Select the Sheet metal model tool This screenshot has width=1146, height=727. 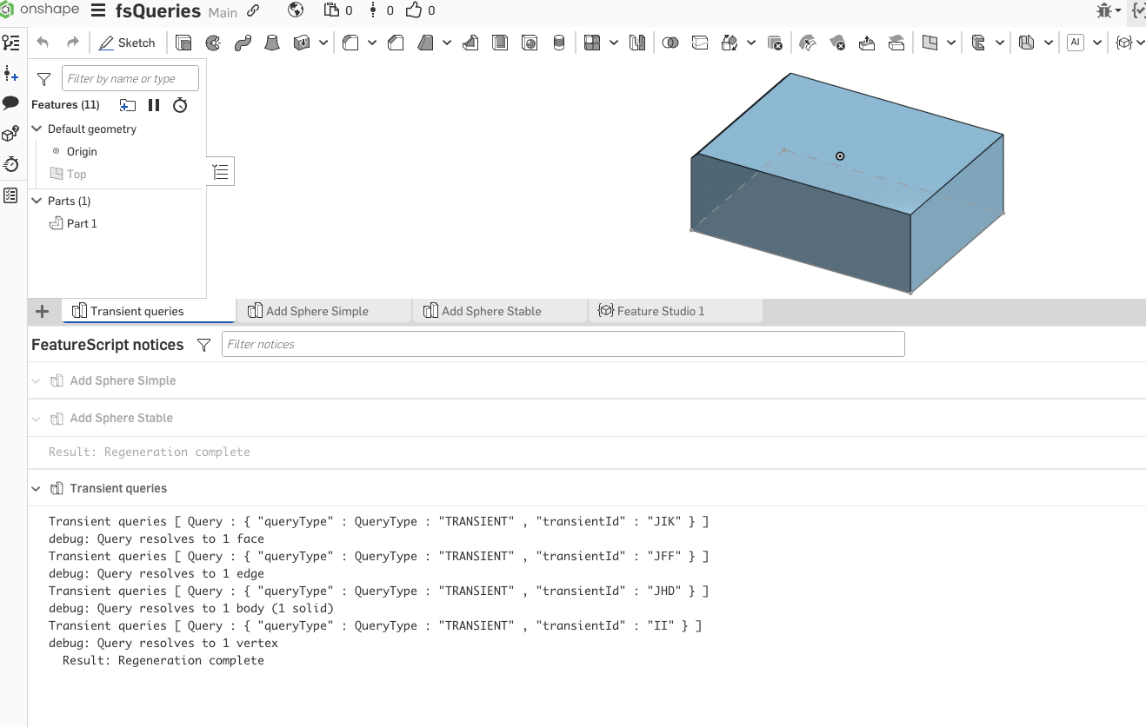click(x=1027, y=43)
